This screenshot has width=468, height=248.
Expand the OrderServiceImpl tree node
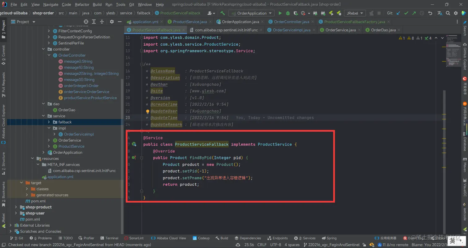pos(54,134)
